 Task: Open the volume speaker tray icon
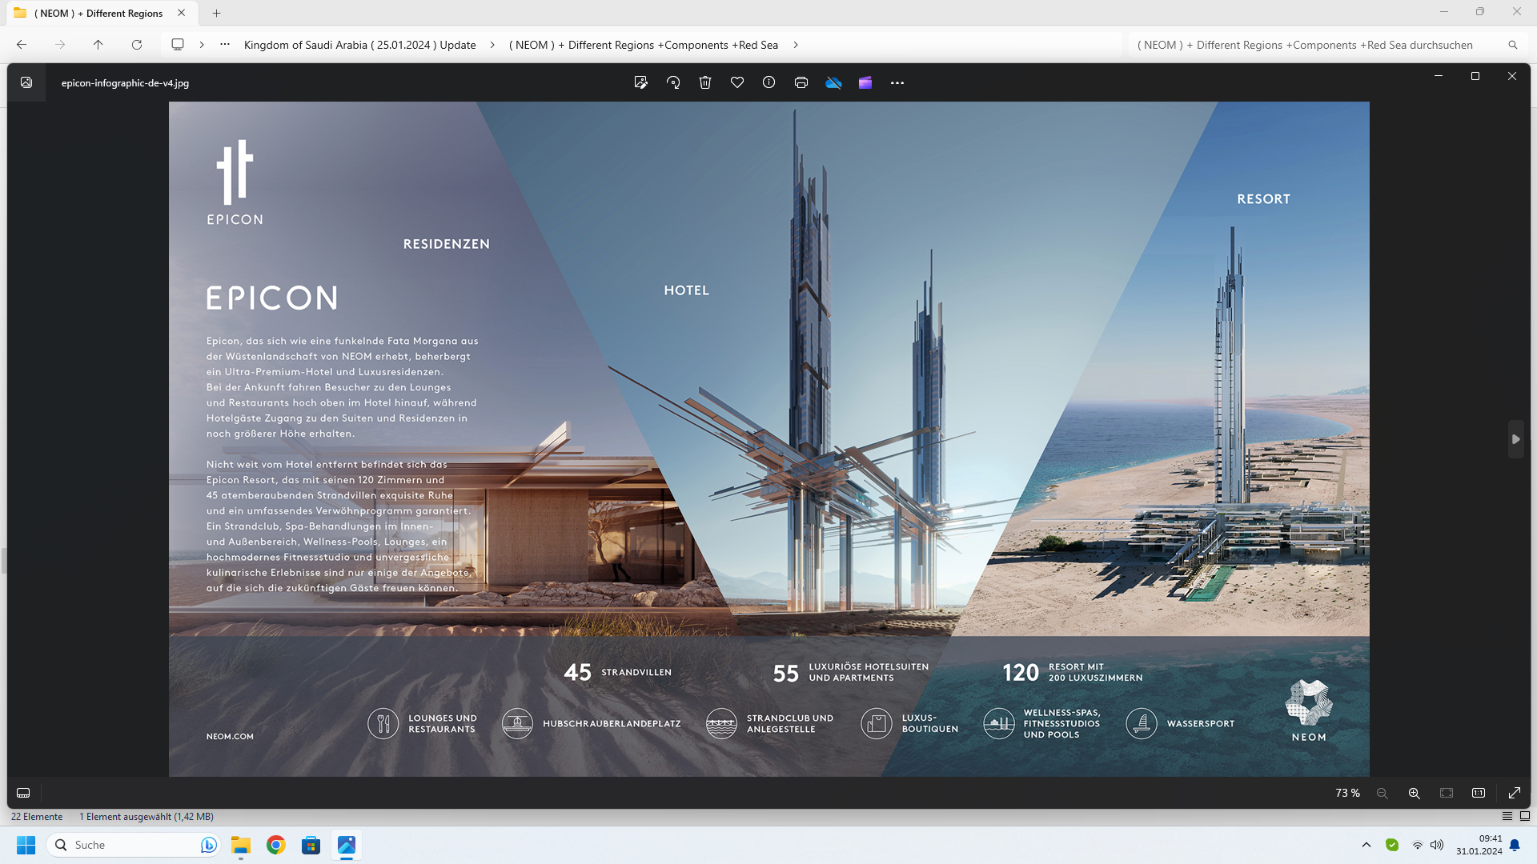pyautogui.click(x=1437, y=845)
